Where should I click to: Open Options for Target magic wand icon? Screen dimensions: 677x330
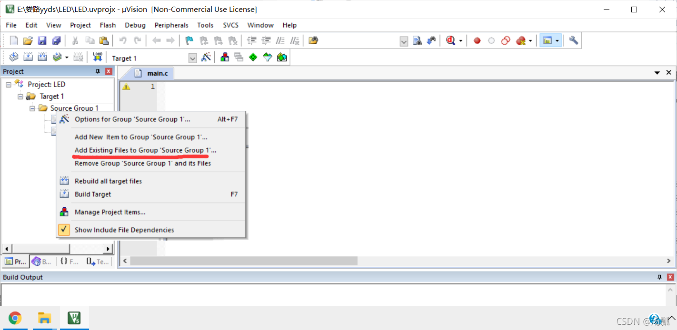point(206,58)
